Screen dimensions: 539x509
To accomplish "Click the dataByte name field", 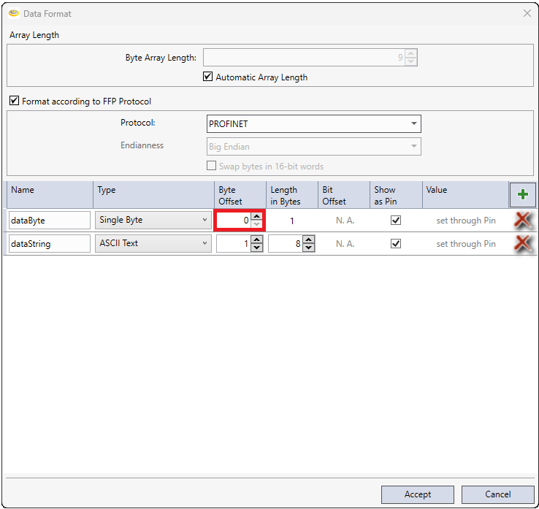I will pos(49,221).
